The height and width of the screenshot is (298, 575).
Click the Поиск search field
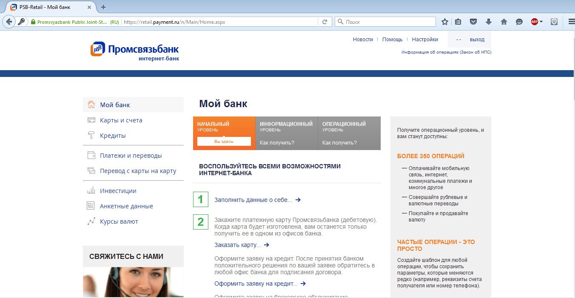pos(385,22)
